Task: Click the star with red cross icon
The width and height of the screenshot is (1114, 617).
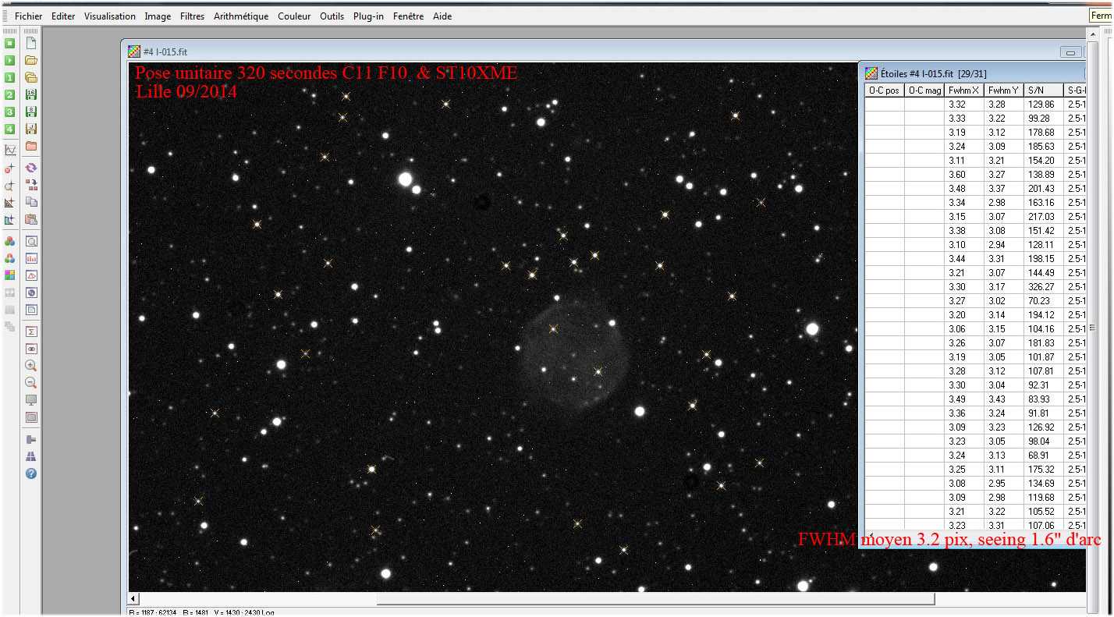Action: (10, 168)
